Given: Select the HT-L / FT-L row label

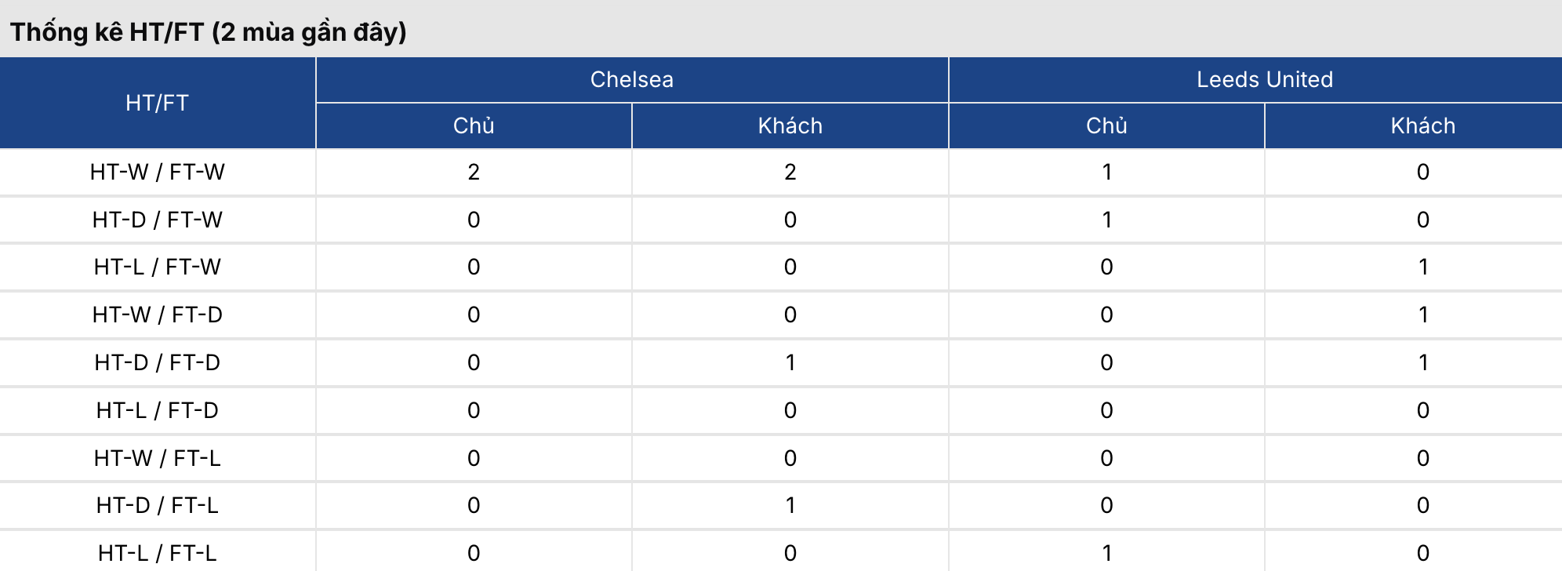Looking at the screenshot, I should point(157,553).
